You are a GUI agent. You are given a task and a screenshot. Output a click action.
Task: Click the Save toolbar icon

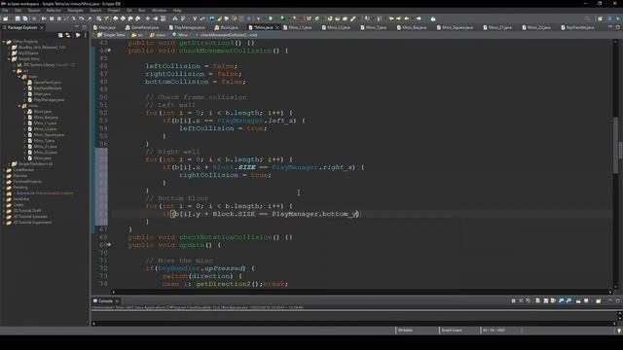pyautogui.click(x=18, y=18)
